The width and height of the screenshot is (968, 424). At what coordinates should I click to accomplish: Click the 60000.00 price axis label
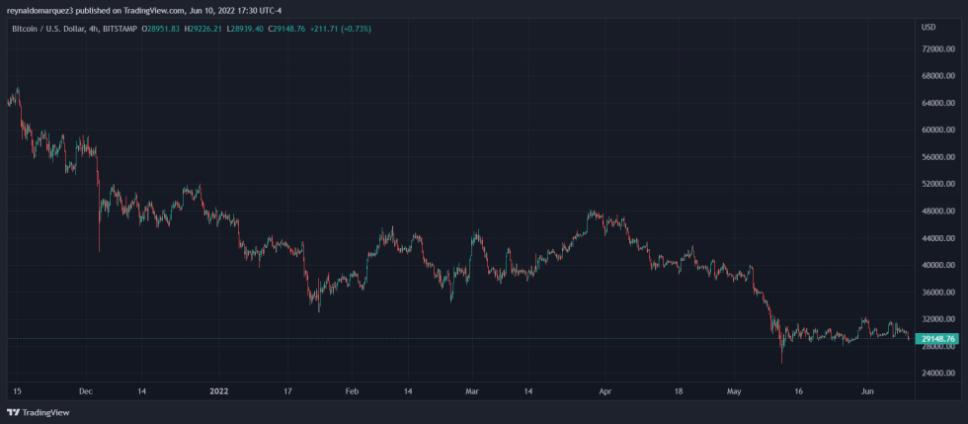click(936, 129)
